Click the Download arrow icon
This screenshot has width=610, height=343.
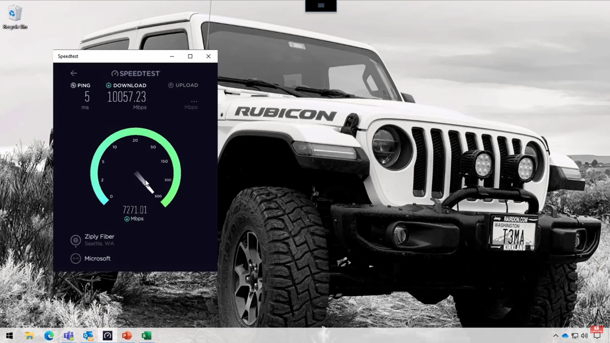point(108,85)
